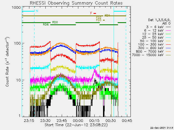Click the cyan N night flag label
Viewport: 174px width, 130px height.
pos(37,11)
